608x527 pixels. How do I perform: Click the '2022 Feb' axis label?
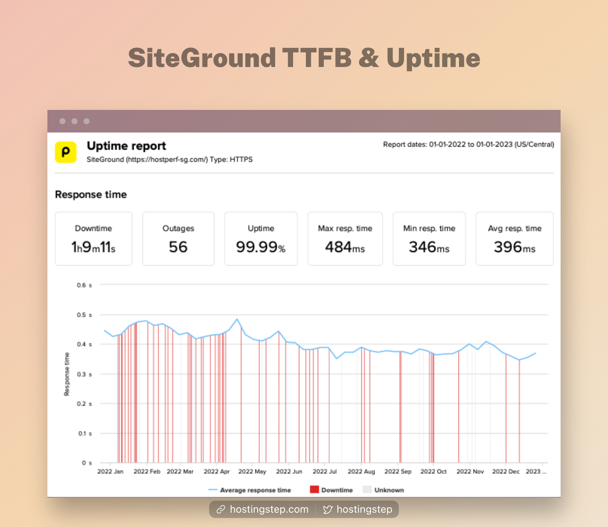click(147, 471)
